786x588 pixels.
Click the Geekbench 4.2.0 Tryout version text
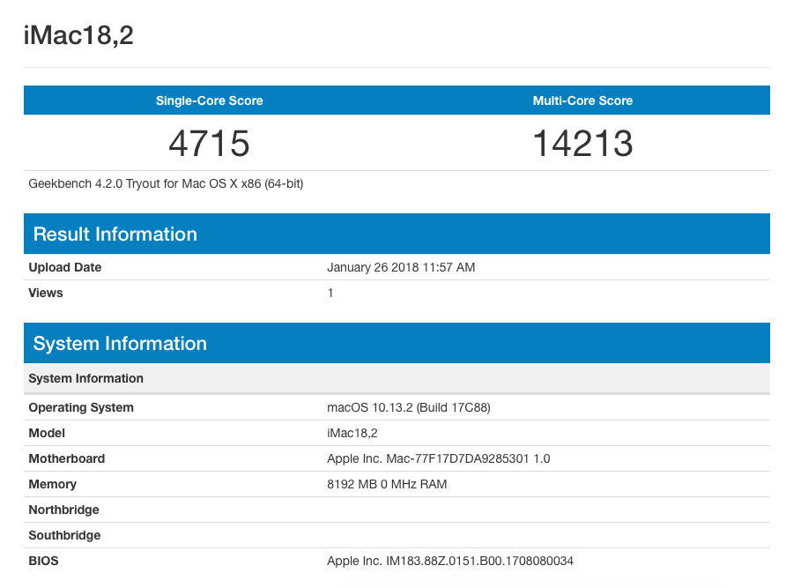pyautogui.click(x=166, y=183)
